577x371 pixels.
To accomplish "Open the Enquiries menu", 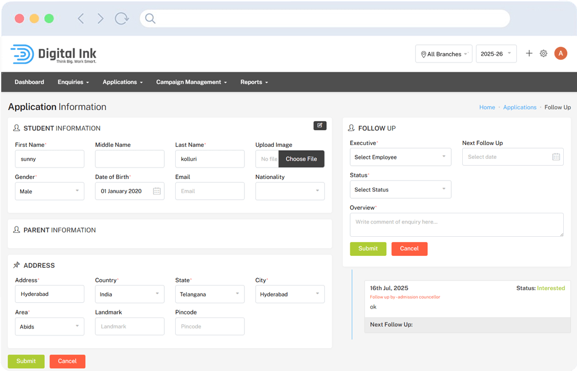I will click(x=73, y=82).
